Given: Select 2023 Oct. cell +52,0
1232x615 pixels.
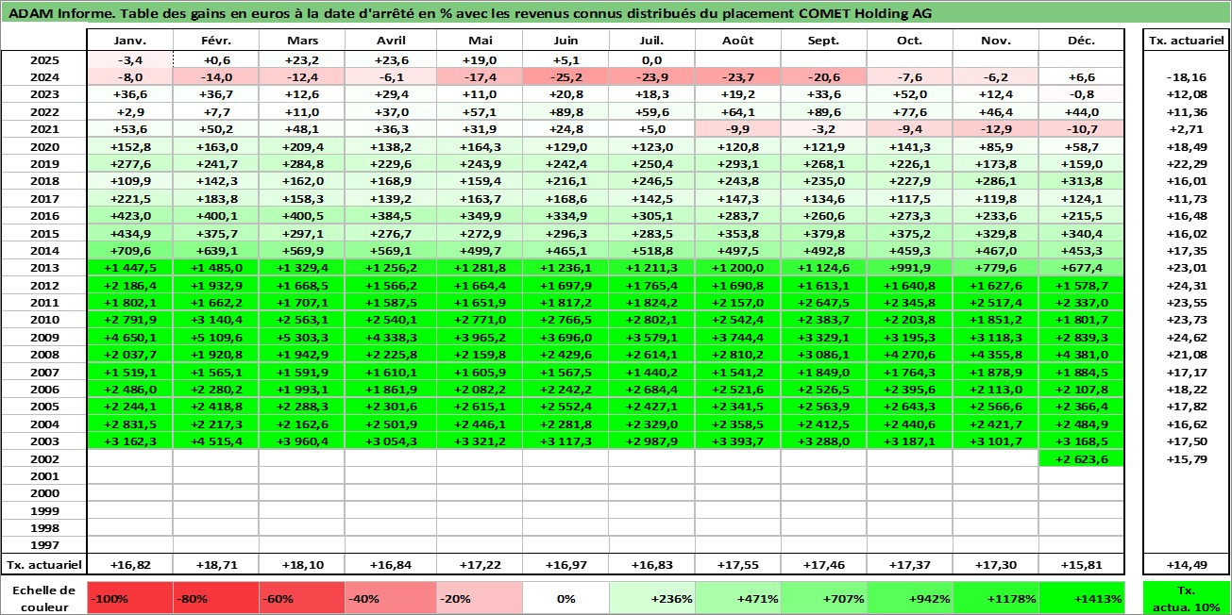Looking at the screenshot, I should coord(910,94).
